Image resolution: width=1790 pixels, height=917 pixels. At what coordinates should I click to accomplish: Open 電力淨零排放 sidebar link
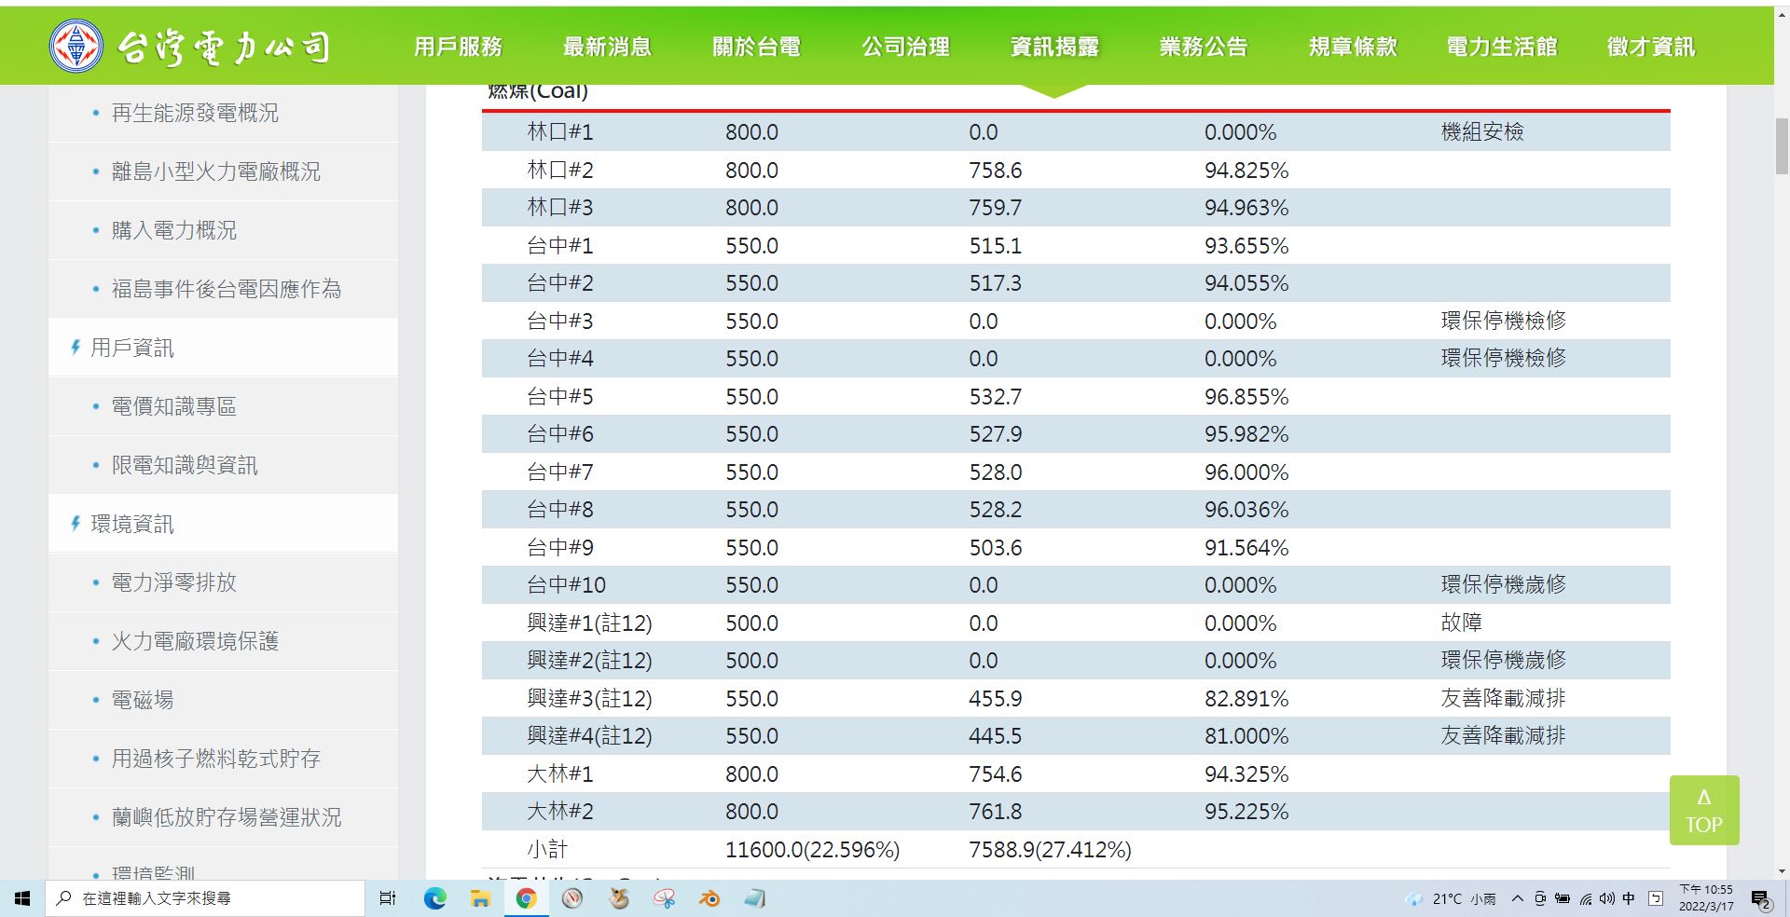click(x=173, y=582)
